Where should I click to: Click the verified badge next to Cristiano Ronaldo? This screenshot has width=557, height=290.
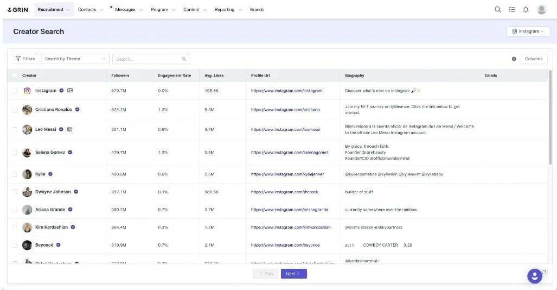click(x=77, y=110)
